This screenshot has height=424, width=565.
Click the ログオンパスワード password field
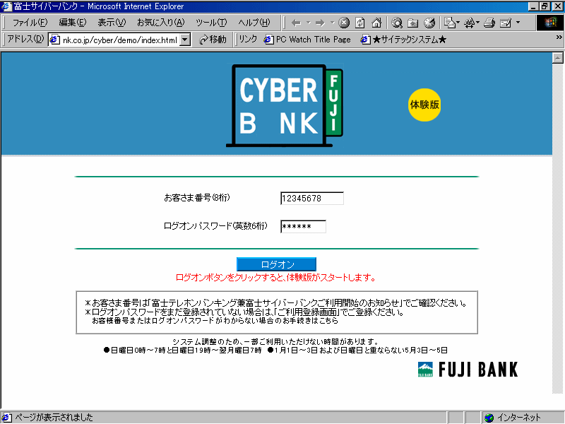pos(304,226)
